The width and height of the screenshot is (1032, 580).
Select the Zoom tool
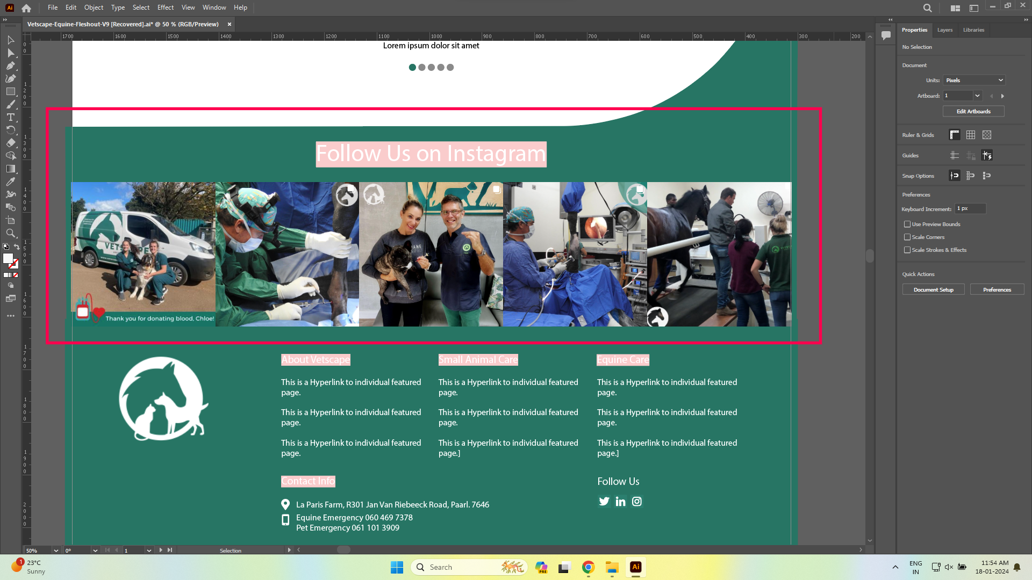(10, 233)
